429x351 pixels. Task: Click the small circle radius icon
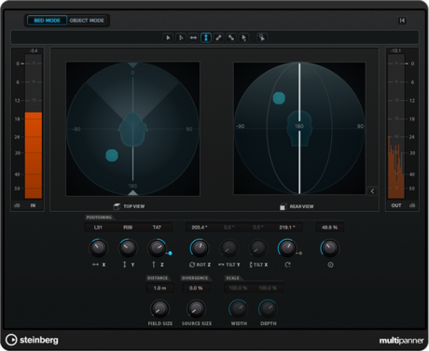pos(330,265)
